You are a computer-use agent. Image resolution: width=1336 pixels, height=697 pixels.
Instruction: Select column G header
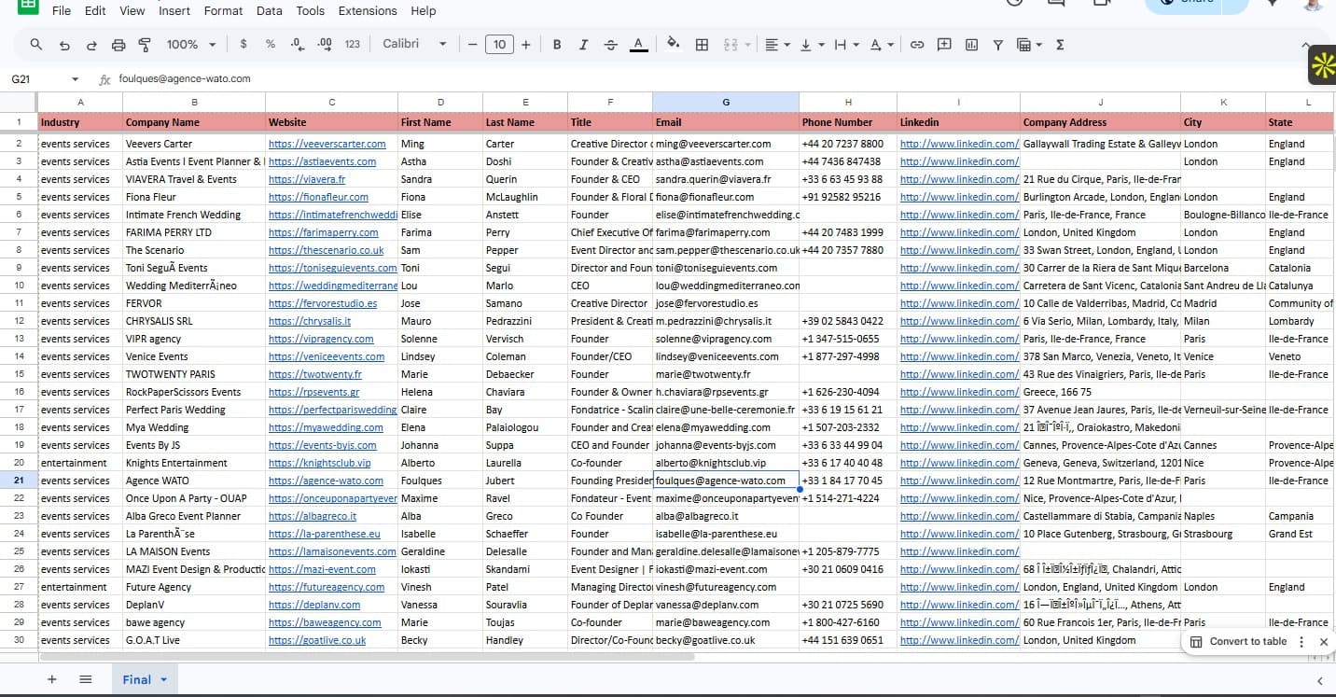pyautogui.click(x=726, y=102)
